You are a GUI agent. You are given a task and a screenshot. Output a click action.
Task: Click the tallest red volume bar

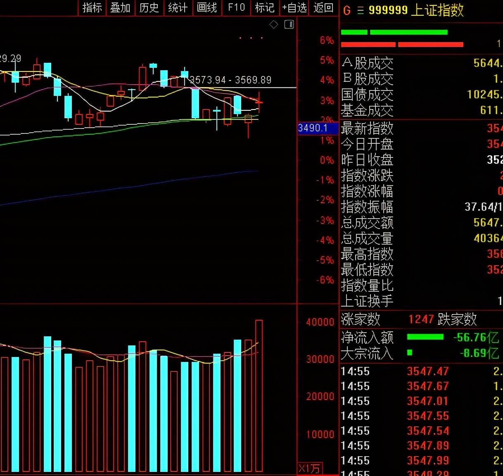pyautogui.click(x=259, y=395)
